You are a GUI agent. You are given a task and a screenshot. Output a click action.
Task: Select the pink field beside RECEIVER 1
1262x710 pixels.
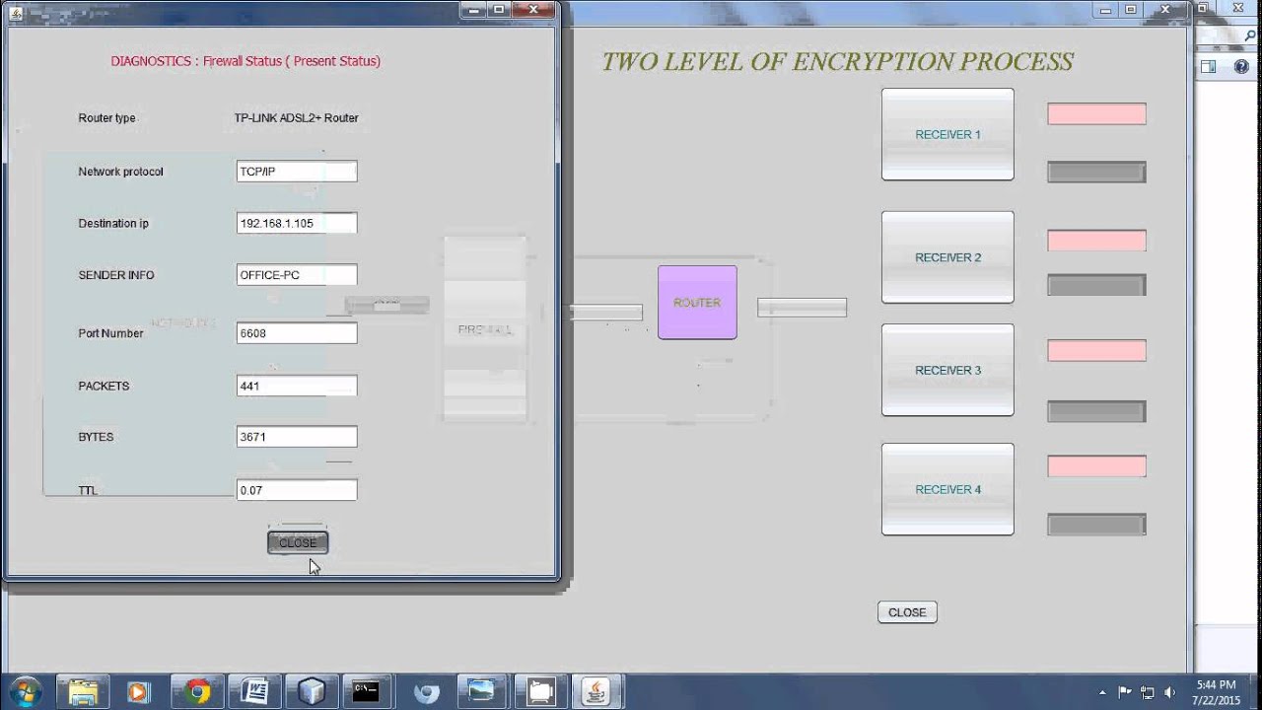coord(1096,114)
